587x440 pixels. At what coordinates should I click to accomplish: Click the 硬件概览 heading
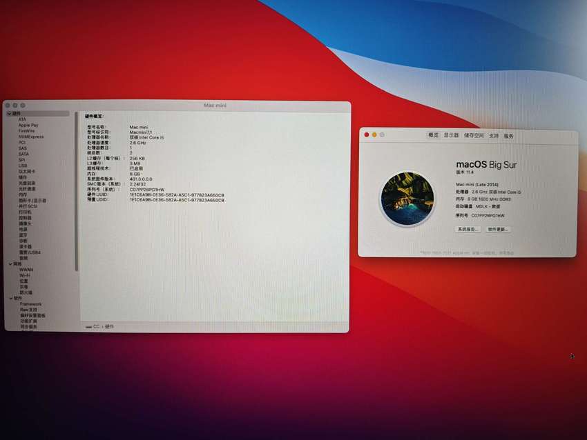pyautogui.click(x=94, y=117)
